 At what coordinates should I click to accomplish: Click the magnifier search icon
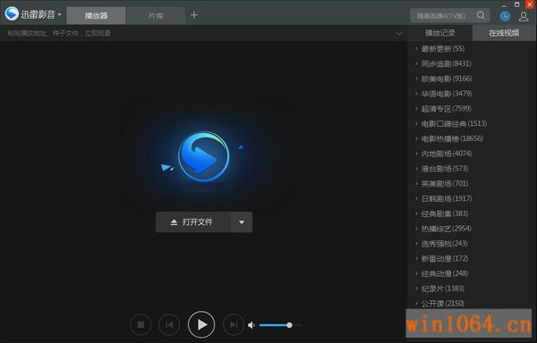coord(481,15)
